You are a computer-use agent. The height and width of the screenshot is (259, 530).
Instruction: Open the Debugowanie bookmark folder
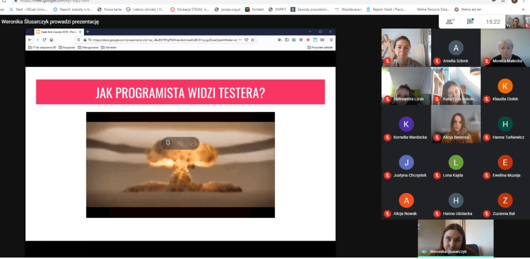point(88,47)
